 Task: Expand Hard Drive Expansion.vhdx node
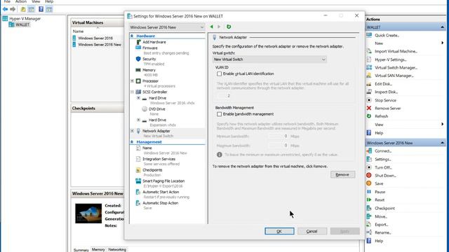(139, 120)
